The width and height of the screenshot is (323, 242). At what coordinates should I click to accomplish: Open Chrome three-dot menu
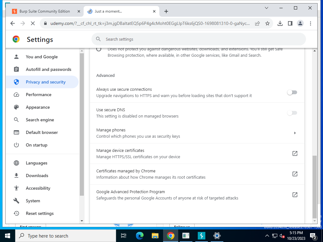click(x=310, y=23)
